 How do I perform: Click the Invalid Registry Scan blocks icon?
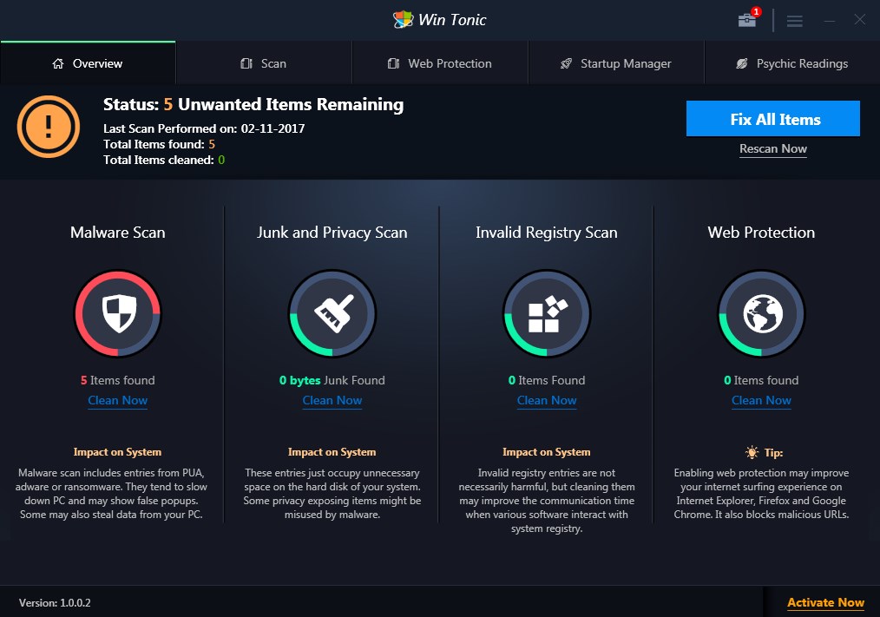click(546, 313)
